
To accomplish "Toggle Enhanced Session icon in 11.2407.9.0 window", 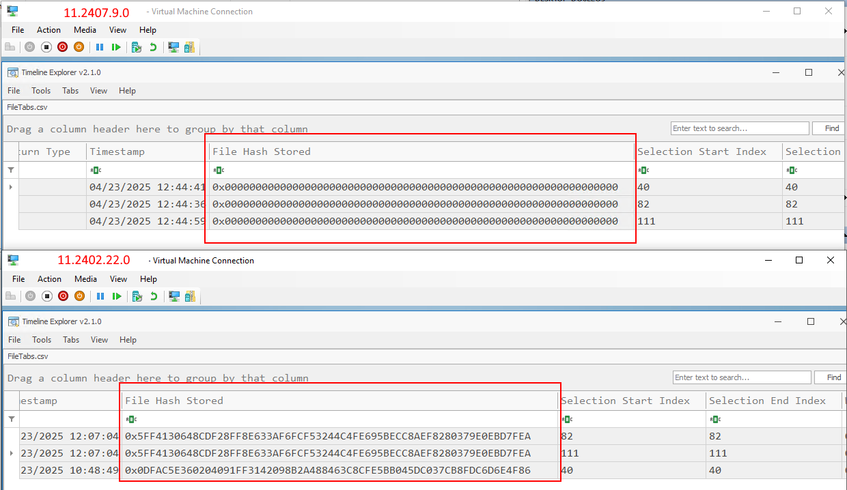I will 173,47.
